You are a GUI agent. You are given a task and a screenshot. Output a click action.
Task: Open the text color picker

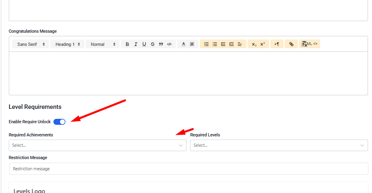pyautogui.click(x=183, y=44)
